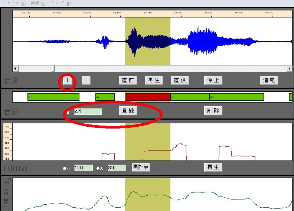Click the right scrollbar arrow under waveform
The width and height of the screenshot is (294, 211).
pyautogui.click(x=289, y=69)
